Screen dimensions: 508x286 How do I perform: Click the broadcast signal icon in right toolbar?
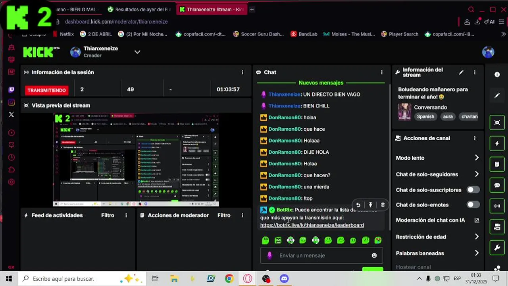tap(497, 206)
